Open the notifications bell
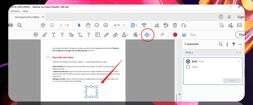 pyautogui.click(x=229, y=17)
